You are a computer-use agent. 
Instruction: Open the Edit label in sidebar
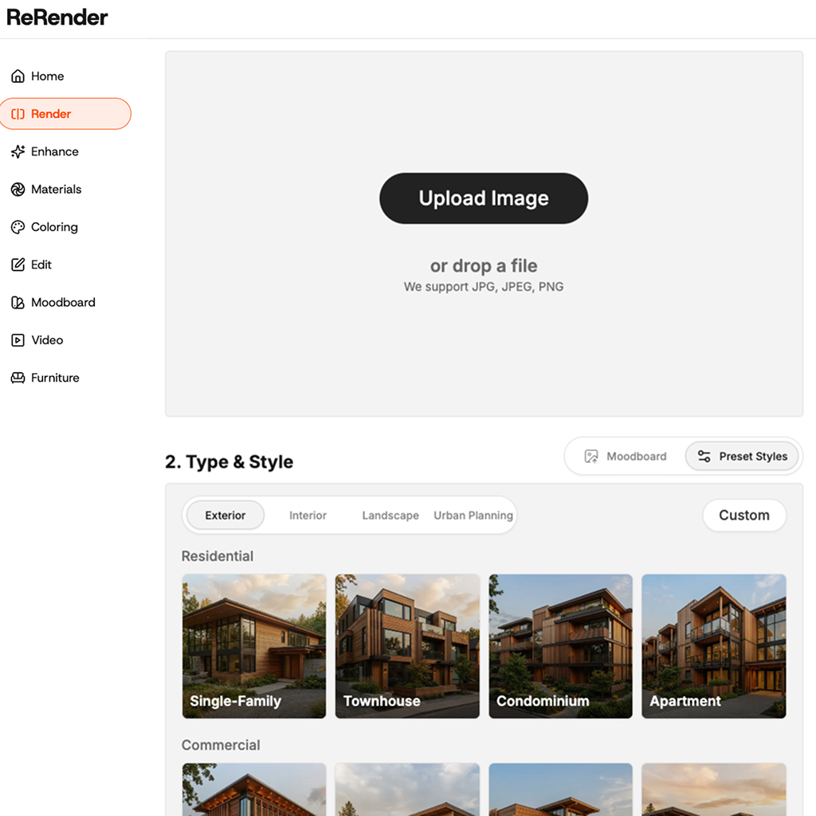[41, 265]
